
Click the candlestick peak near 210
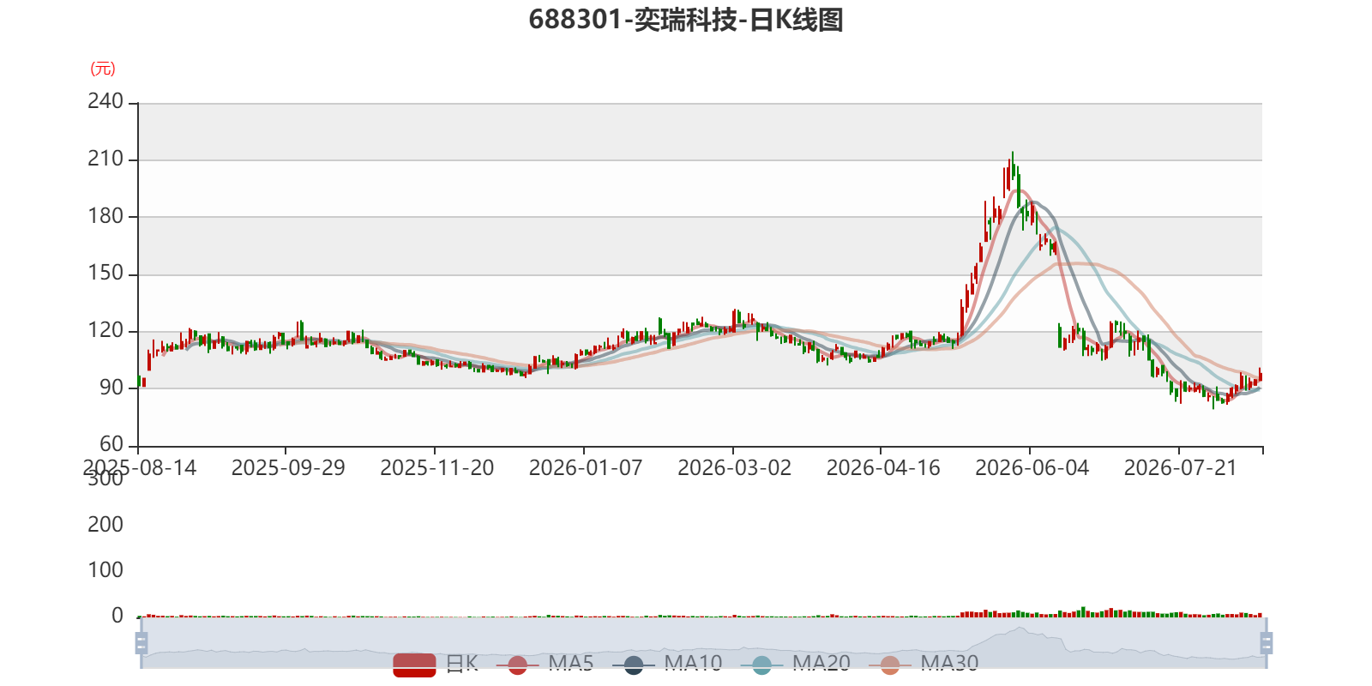1012,165
